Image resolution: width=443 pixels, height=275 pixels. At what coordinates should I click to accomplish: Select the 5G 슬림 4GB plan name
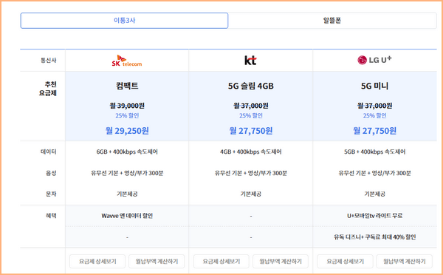click(251, 86)
